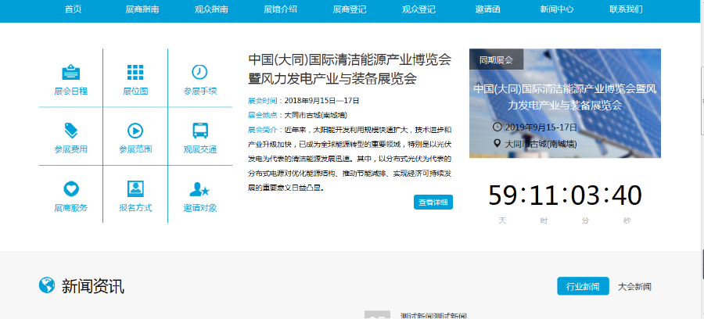Open the solar panel banner image
The height and width of the screenshot is (319, 704).
565,103
